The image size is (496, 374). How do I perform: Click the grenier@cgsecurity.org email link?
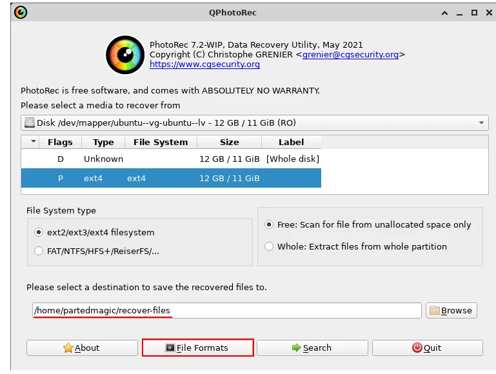(x=350, y=55)
